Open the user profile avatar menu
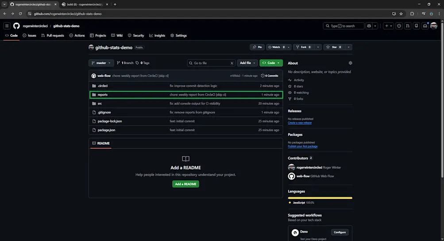This screenshot has height=241, width=444. [434, 26]
